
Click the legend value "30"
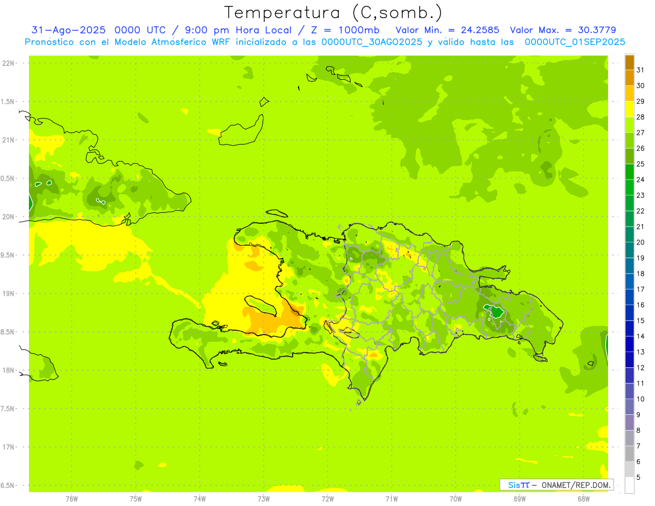(640, 86)
